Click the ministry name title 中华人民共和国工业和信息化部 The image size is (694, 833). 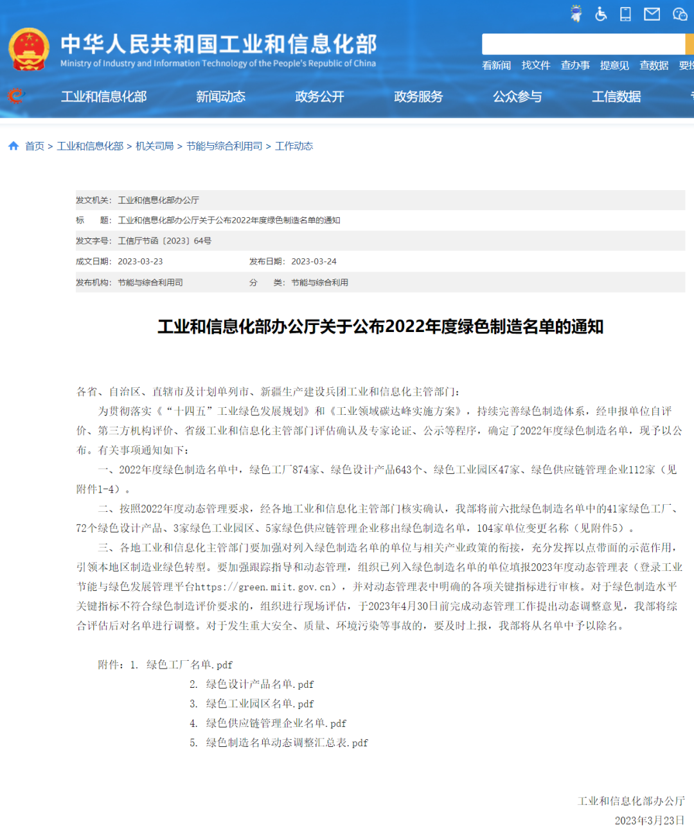click(x=218, y=44)
